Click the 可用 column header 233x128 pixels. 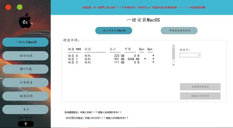(x=128, y=49)
